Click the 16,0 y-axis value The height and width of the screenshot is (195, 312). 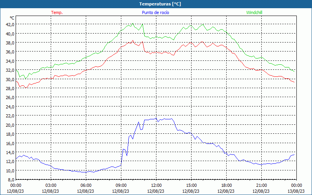click(x=11, y=143)
